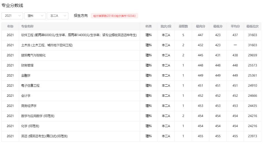Click the 批次/段 column header
The image size is (272, 145).
[166, 26]
